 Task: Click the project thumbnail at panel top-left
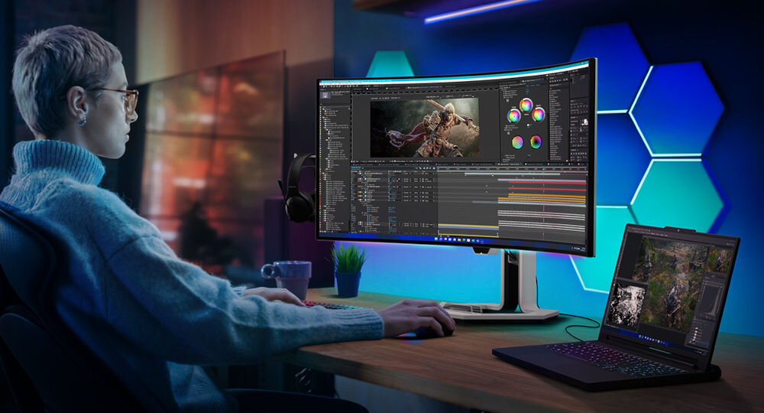pos(323,93)
